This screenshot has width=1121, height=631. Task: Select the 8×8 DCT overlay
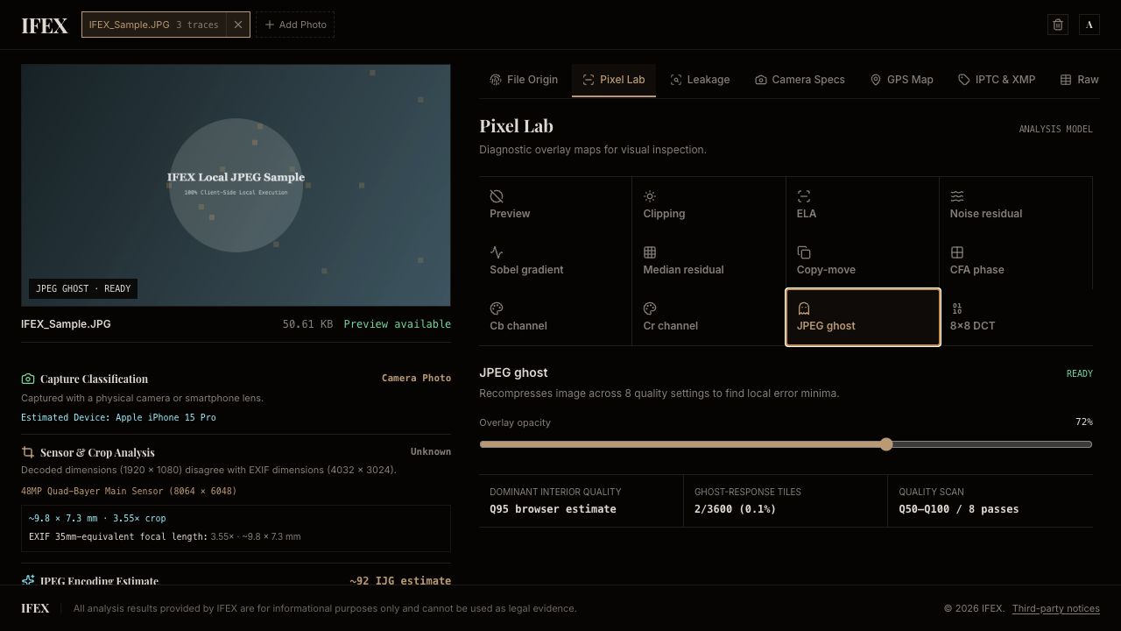1016,317
